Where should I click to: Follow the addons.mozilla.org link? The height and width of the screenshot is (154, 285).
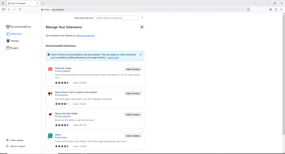click(x=85, y=35)
